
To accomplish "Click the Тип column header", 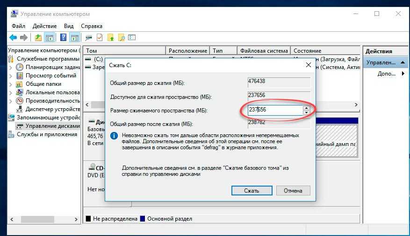I will click(x=223, y=50).
